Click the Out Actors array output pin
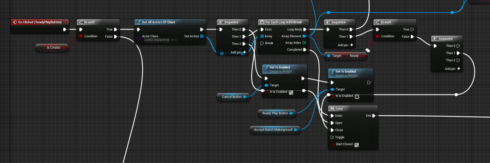Image resolution: width=490 pixels, height=163 pixels. [x=202, y=36]
